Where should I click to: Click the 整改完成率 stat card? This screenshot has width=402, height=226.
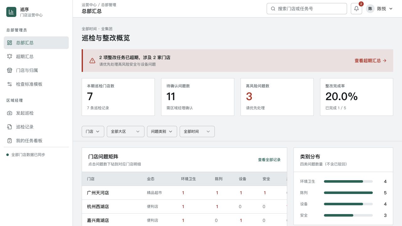(356, 97)
